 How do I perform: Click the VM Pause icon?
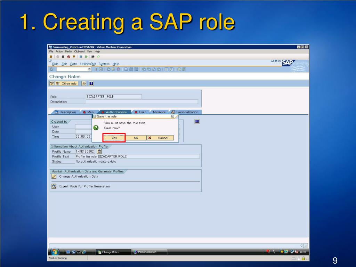(81, 57)
